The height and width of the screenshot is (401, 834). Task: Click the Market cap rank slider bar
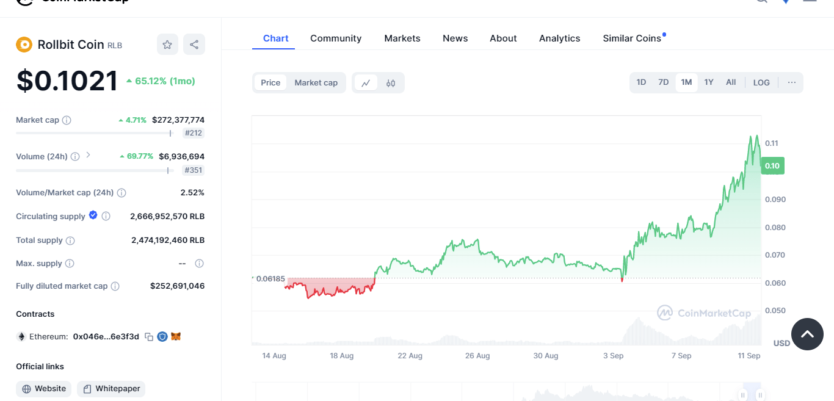coord(95,133)
